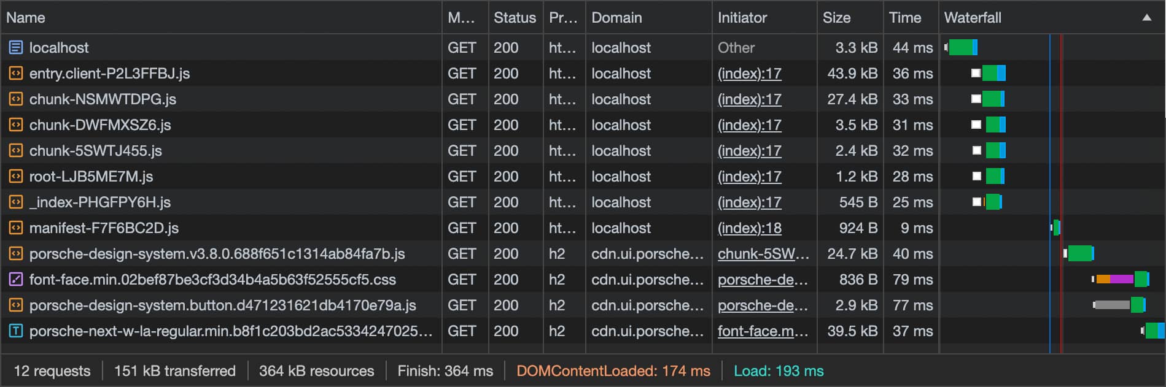Select the _index-PHGFPY6H.js request row
Viewport: 1166px width, 387px height.
point(100,202)
